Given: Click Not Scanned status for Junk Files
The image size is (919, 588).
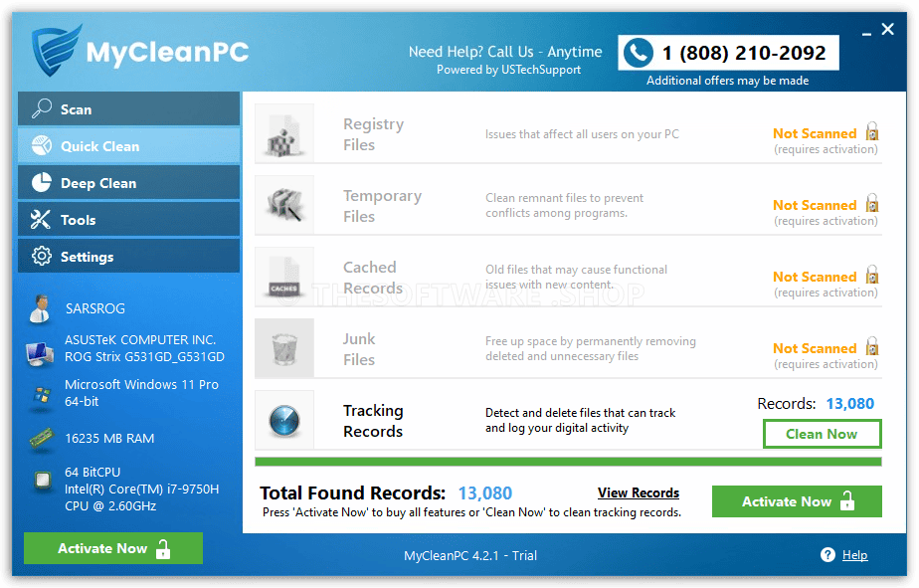Looking at the screenshot, I should coord(815,348).
